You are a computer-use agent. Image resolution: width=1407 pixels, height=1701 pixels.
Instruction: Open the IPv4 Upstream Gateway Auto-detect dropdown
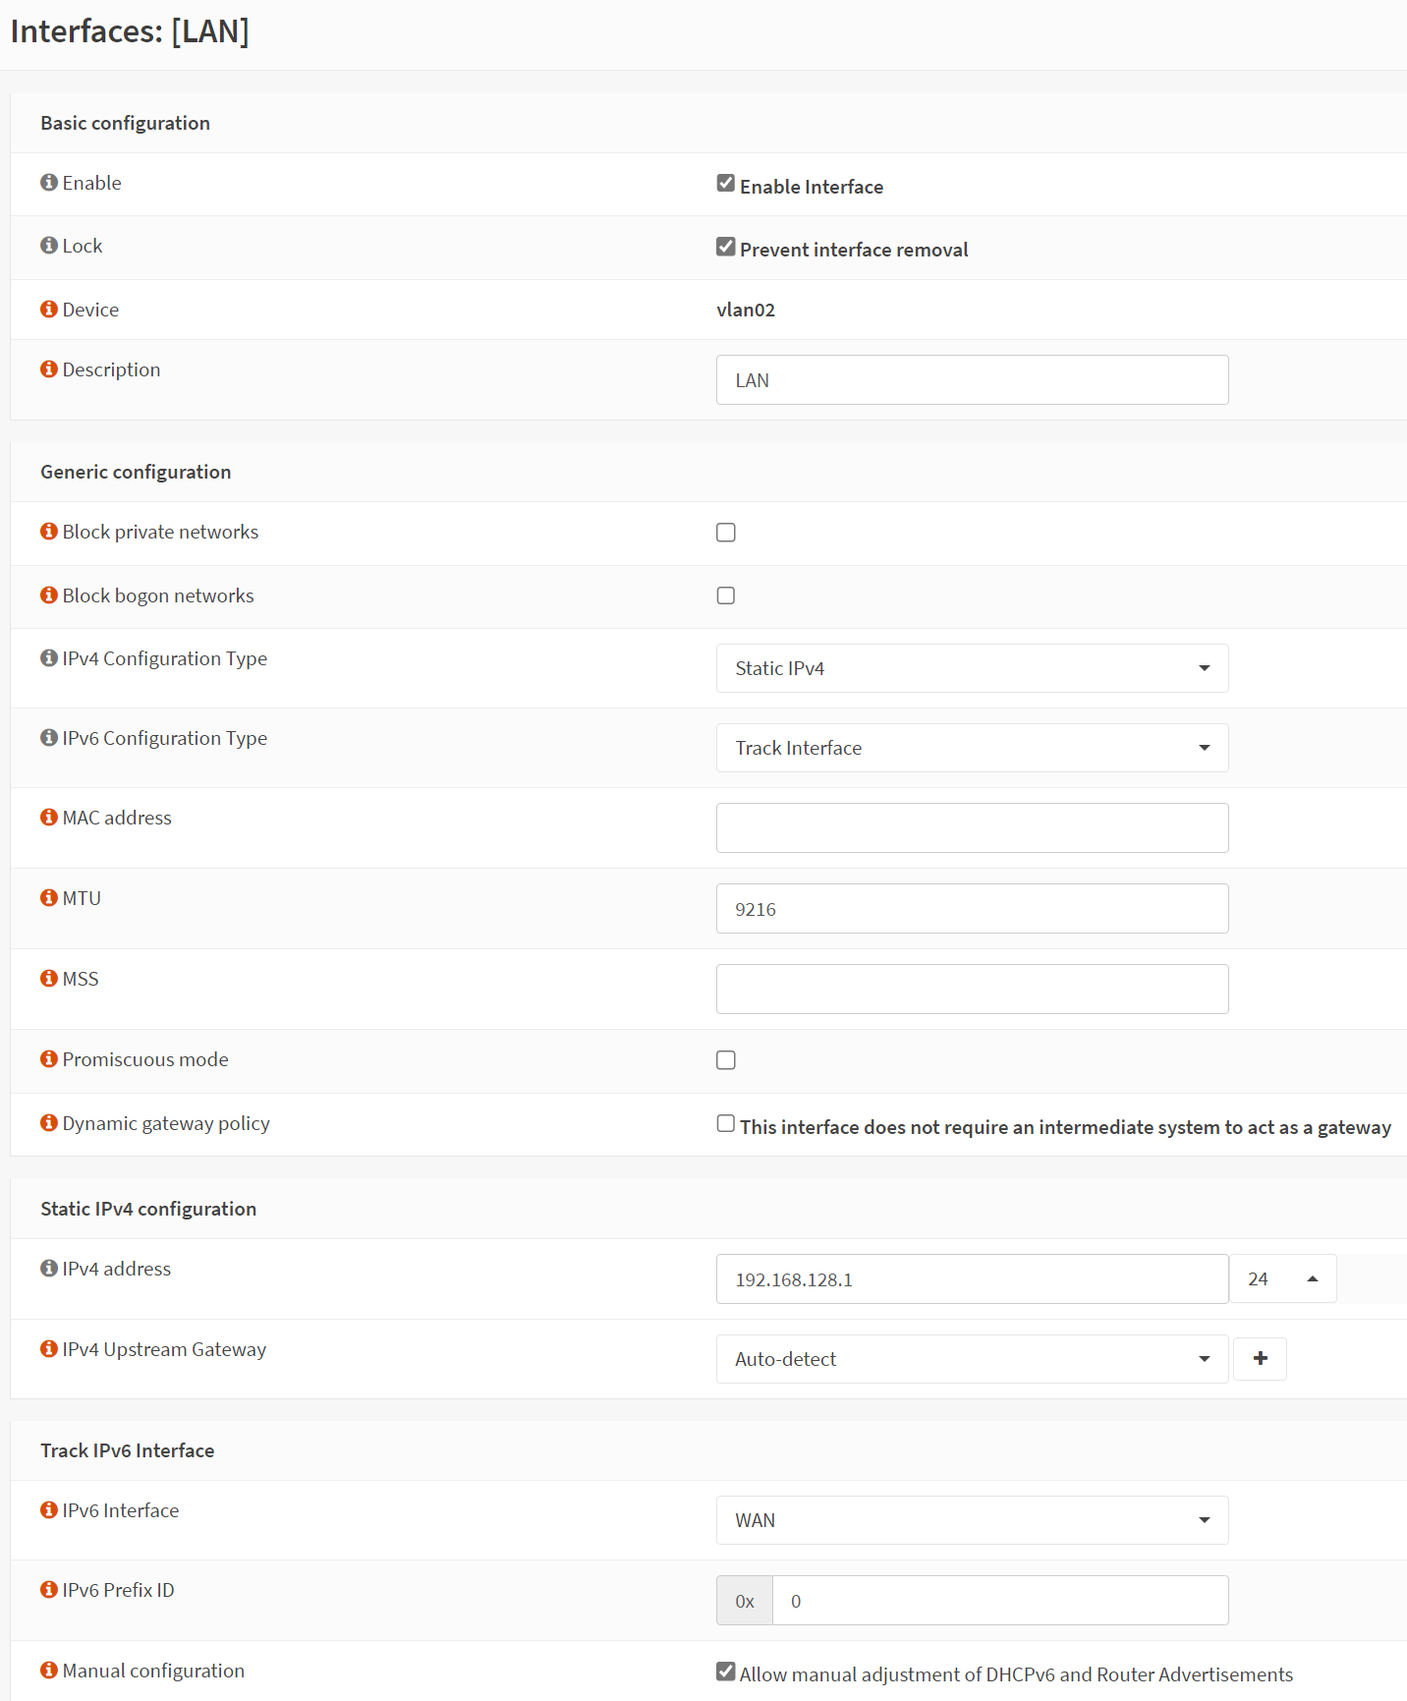click(972, 1359)
